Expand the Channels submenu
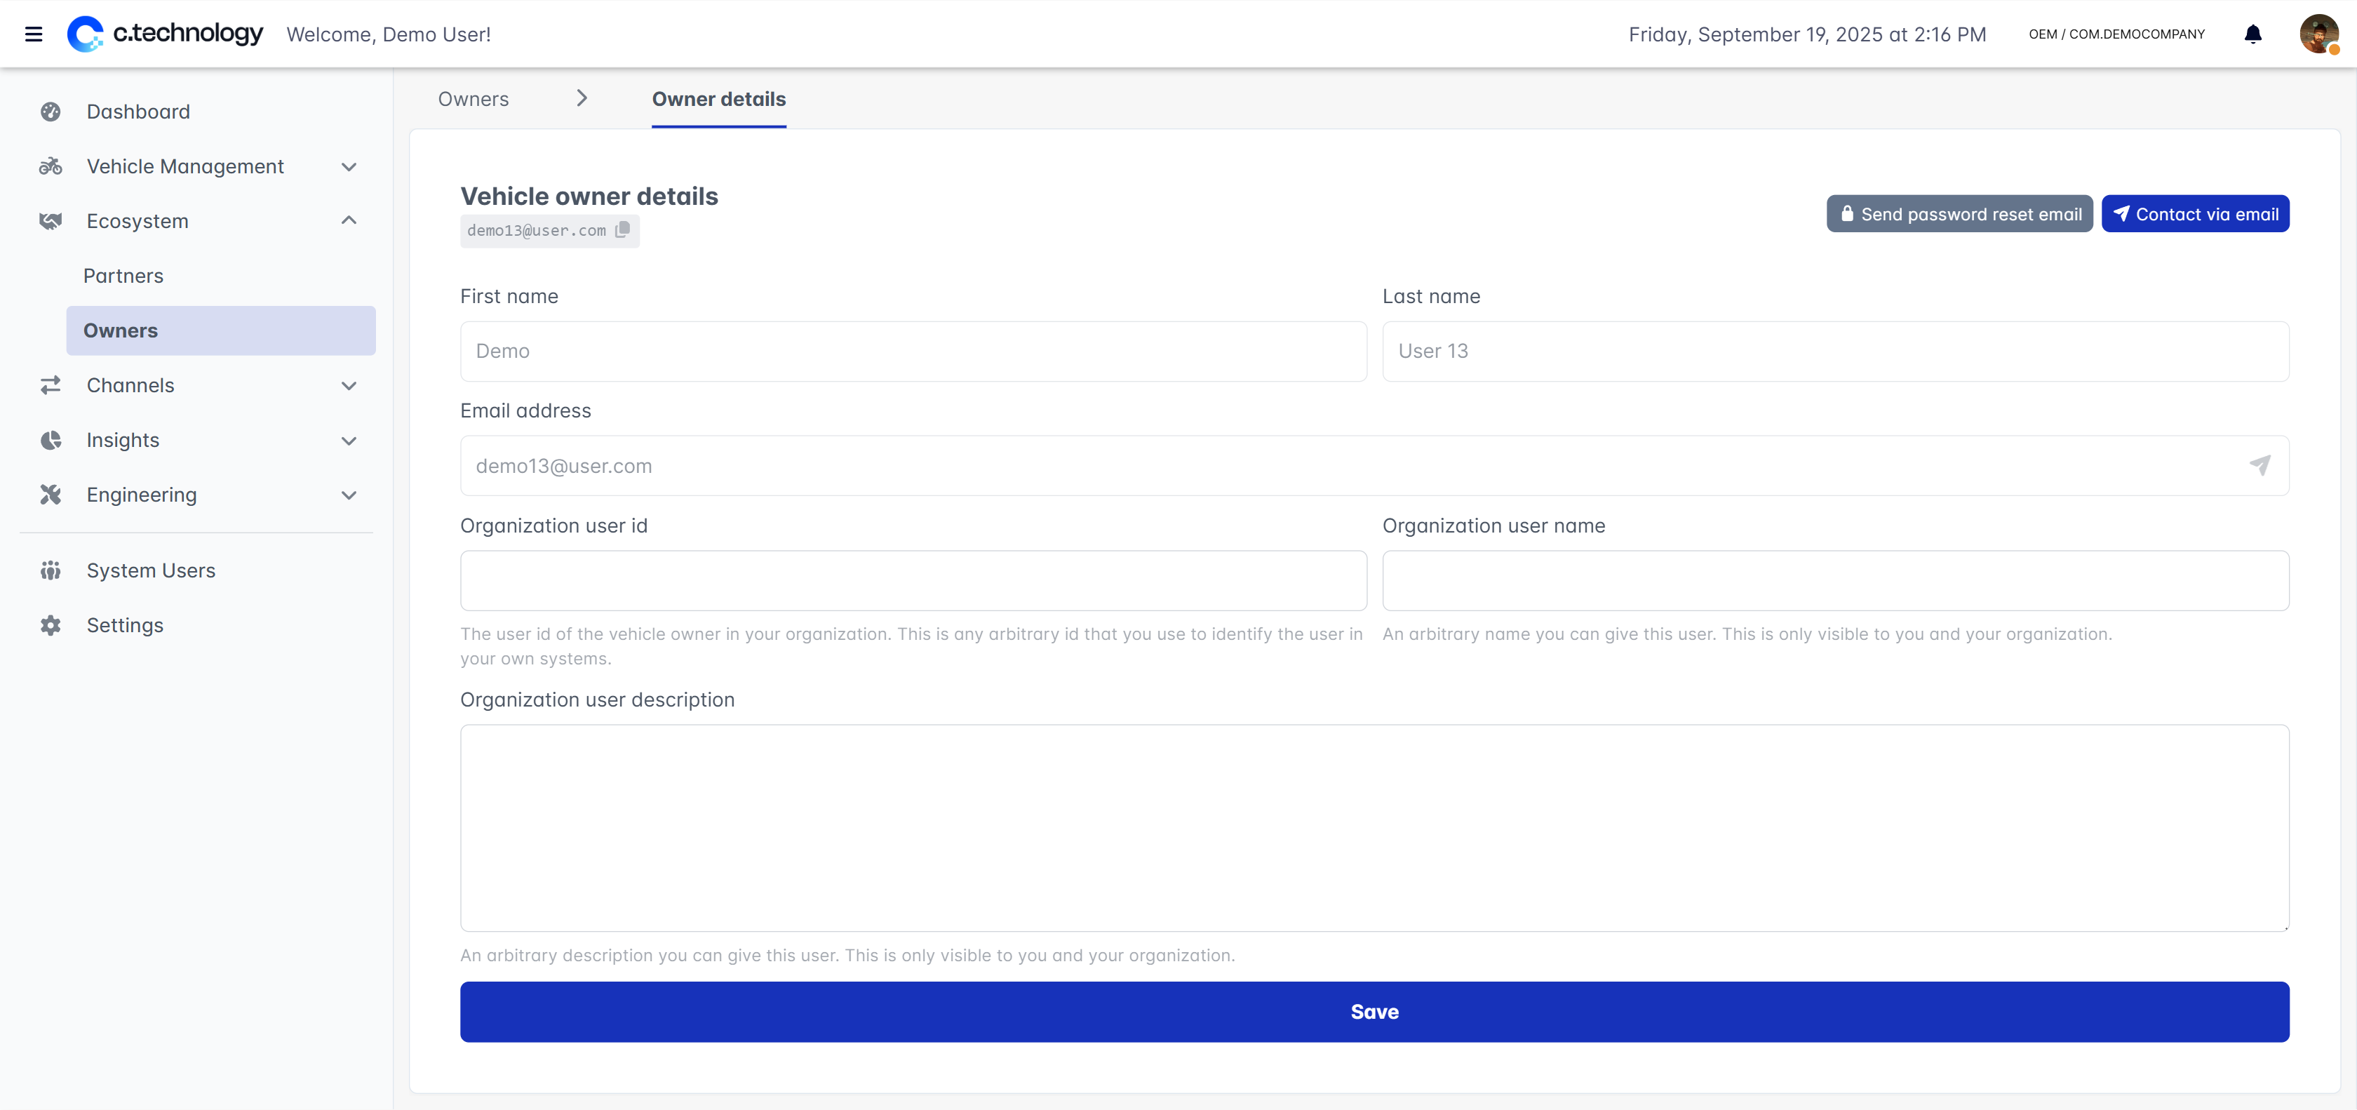This screenshot has height=1110, width=2357. coord(349,385)
